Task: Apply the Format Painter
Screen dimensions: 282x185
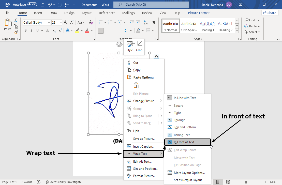Action: 16,32
